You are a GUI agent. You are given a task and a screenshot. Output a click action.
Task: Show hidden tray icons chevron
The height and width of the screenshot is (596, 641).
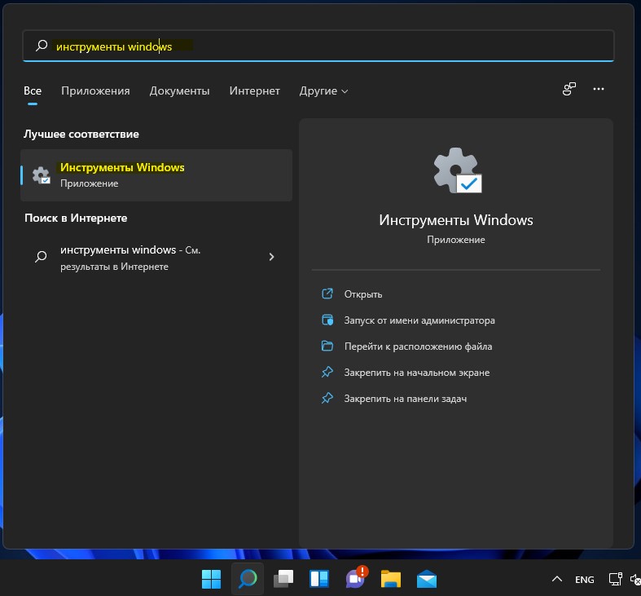click(557, 579)
